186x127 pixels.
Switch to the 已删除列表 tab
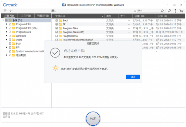coord(43,16)
